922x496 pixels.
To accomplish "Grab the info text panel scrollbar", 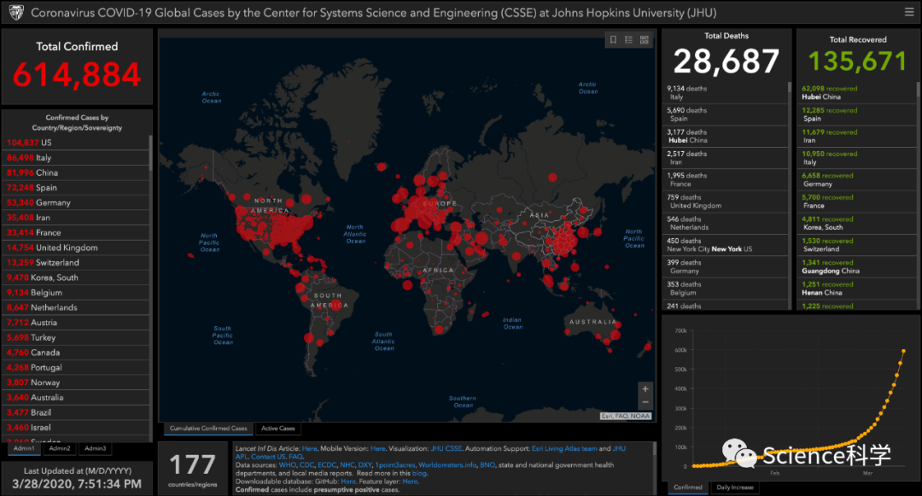I will coord(655,450).
